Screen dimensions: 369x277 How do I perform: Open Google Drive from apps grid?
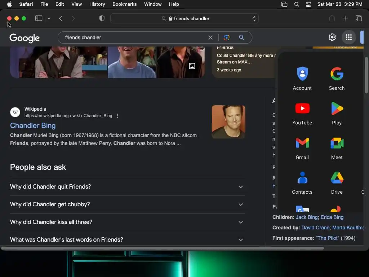[x=337, y=183]
